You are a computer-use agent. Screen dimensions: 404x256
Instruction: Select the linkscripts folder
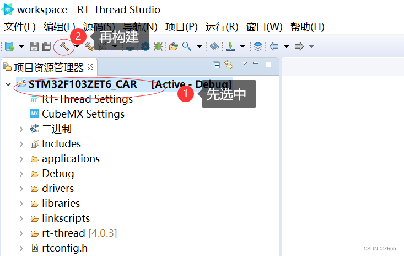pyautogui.click(x=66, y=218)
